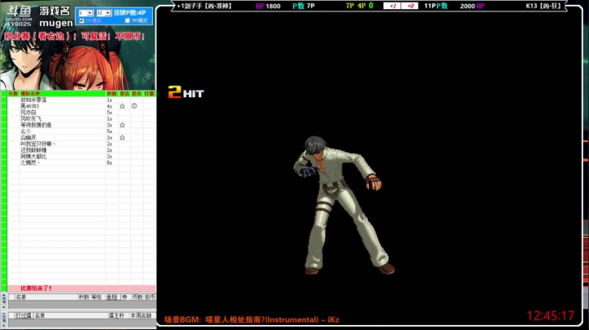Click the 2 HIT combo counter
Screen dimensions: 589x330
[x=186, y=92]
